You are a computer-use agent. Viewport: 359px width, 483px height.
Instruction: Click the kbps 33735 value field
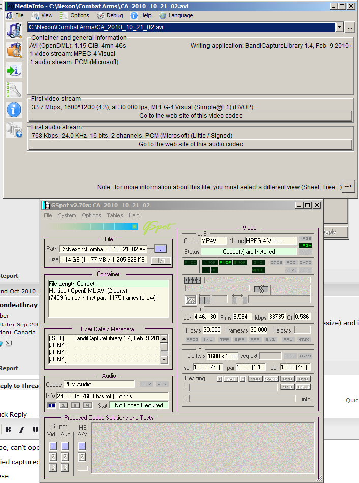pyautogui.click(x=277, y=317)
